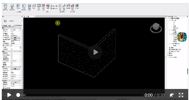The height and width of the screenshot is (100, 189).
Task: Close the 3D view tab
Action: pyautogui.click(x=35, y=17)
